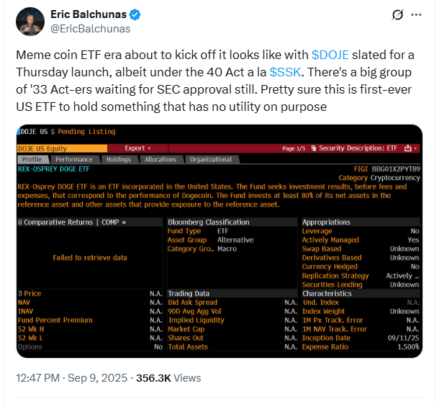Screen dimensions: 439x404
Task: Open the tweet's Bloomberg screenshot image
Action: tap(219, 241)
